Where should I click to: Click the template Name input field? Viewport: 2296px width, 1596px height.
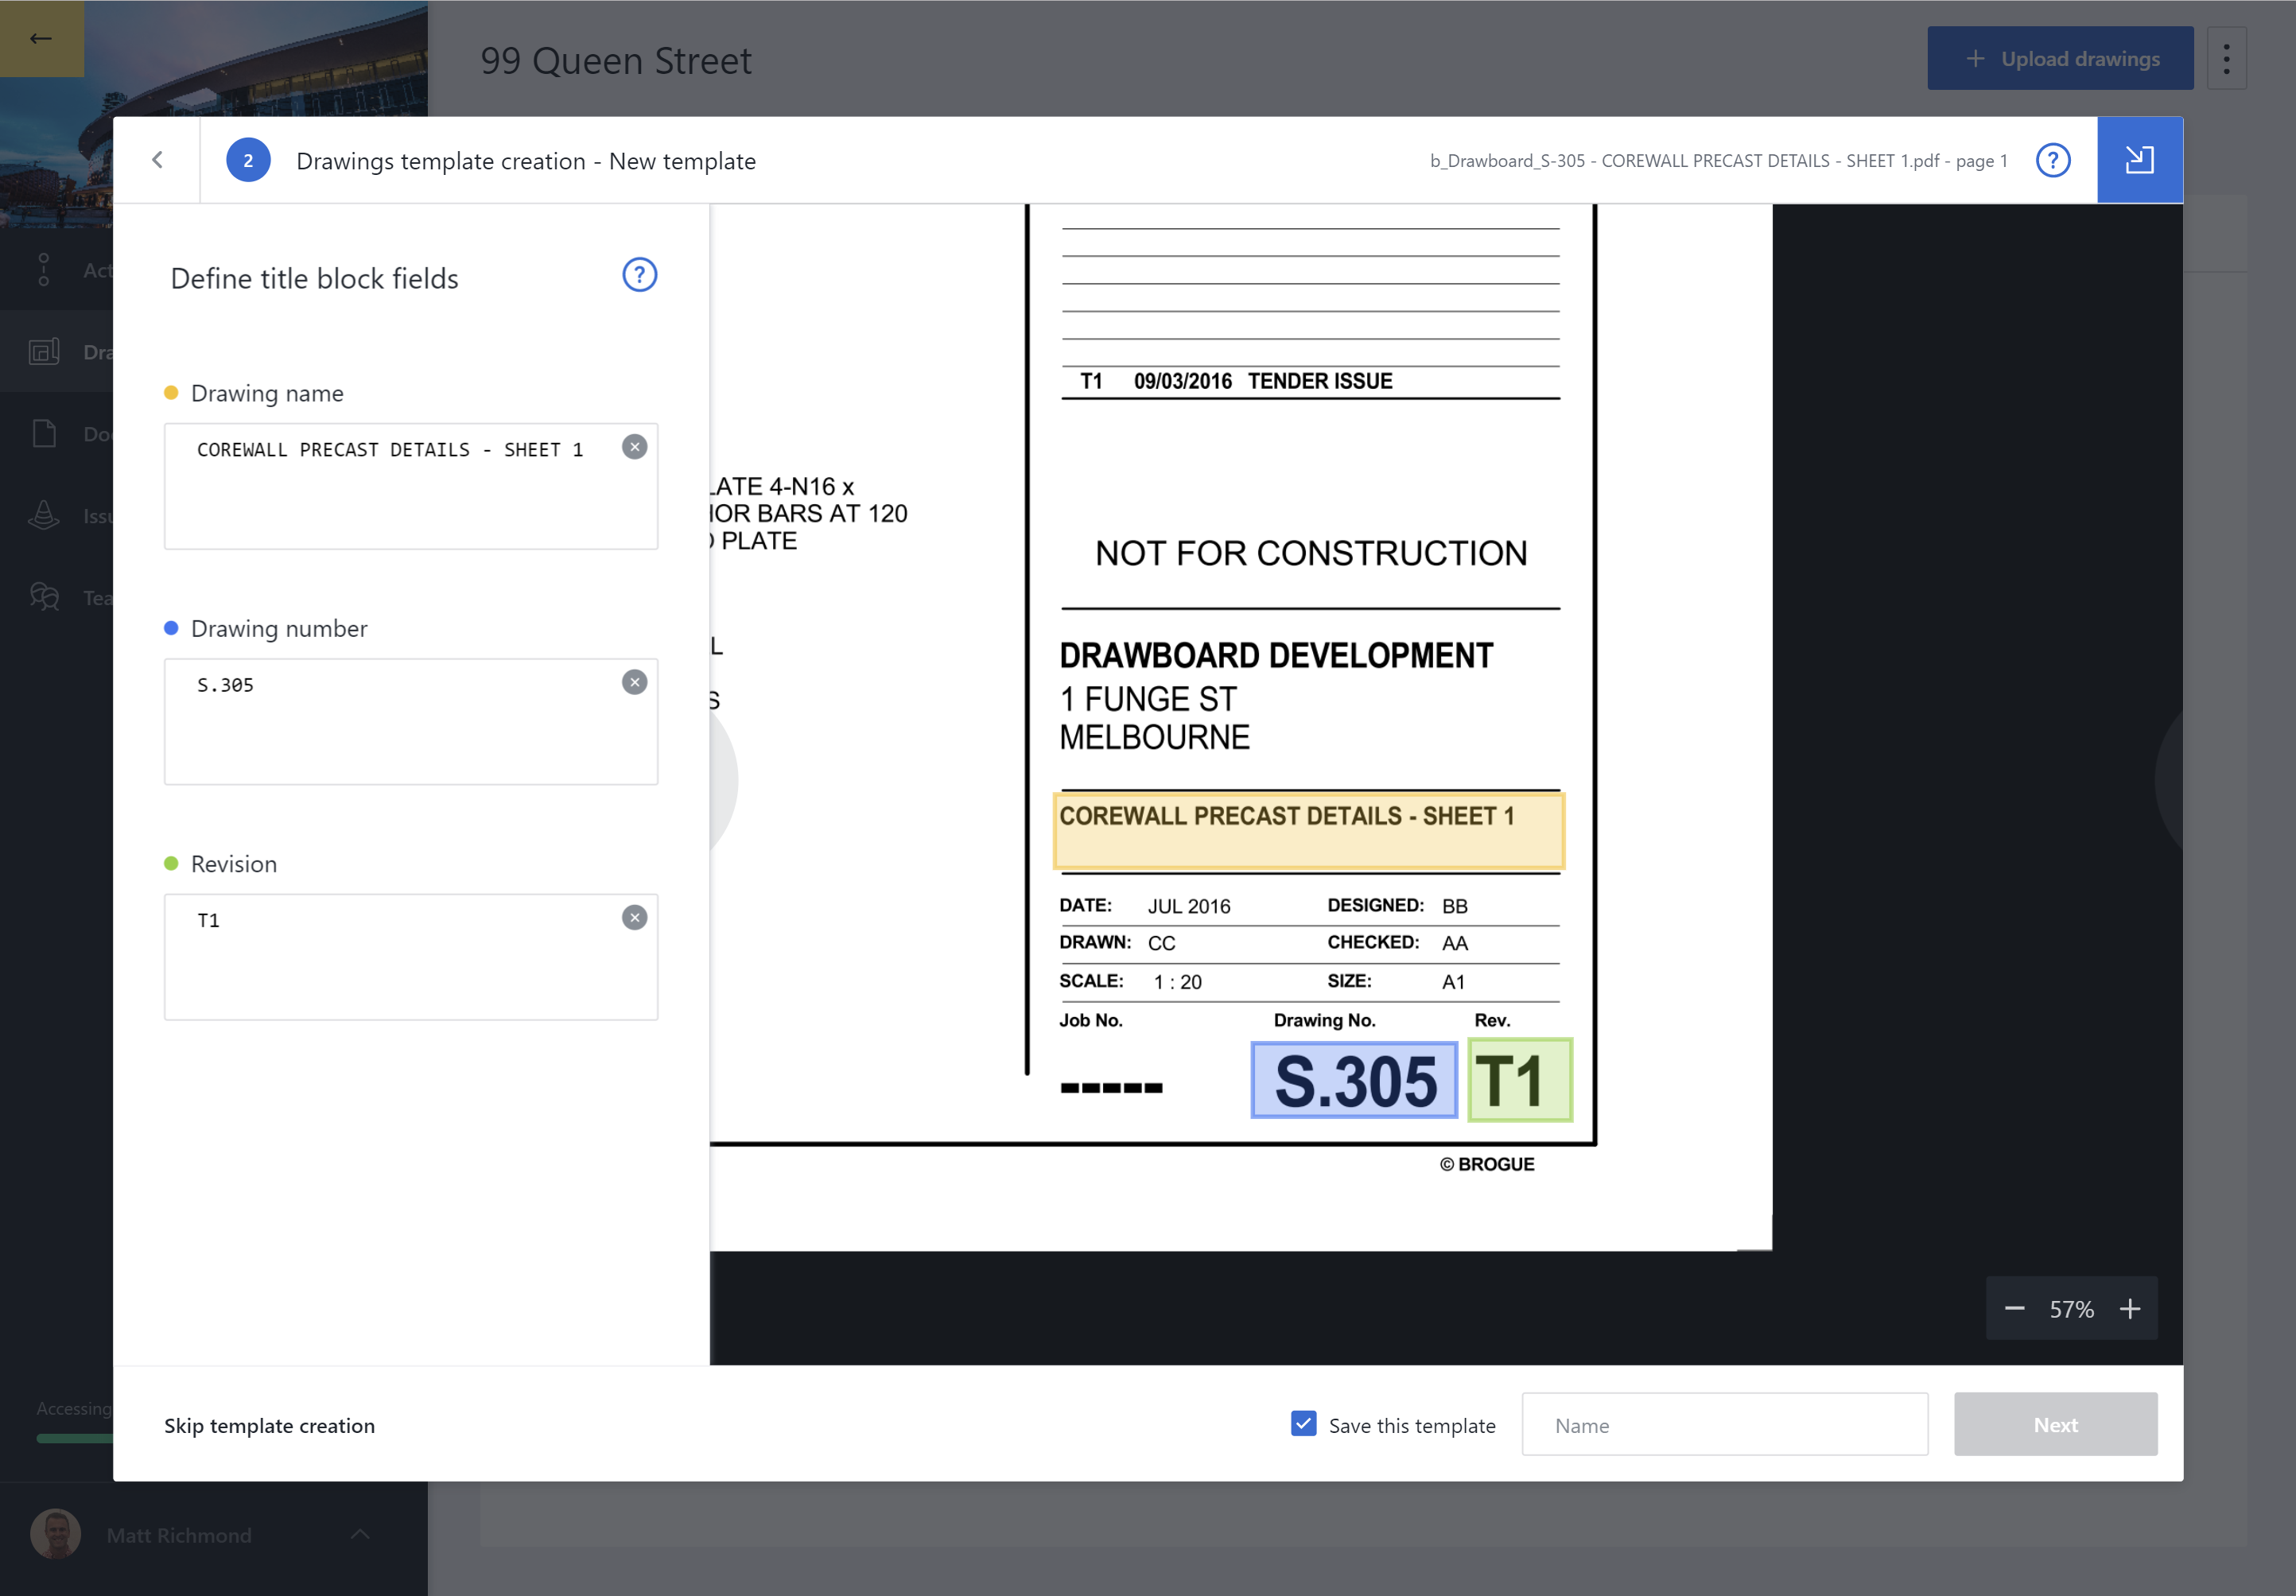[1724, 1424]
